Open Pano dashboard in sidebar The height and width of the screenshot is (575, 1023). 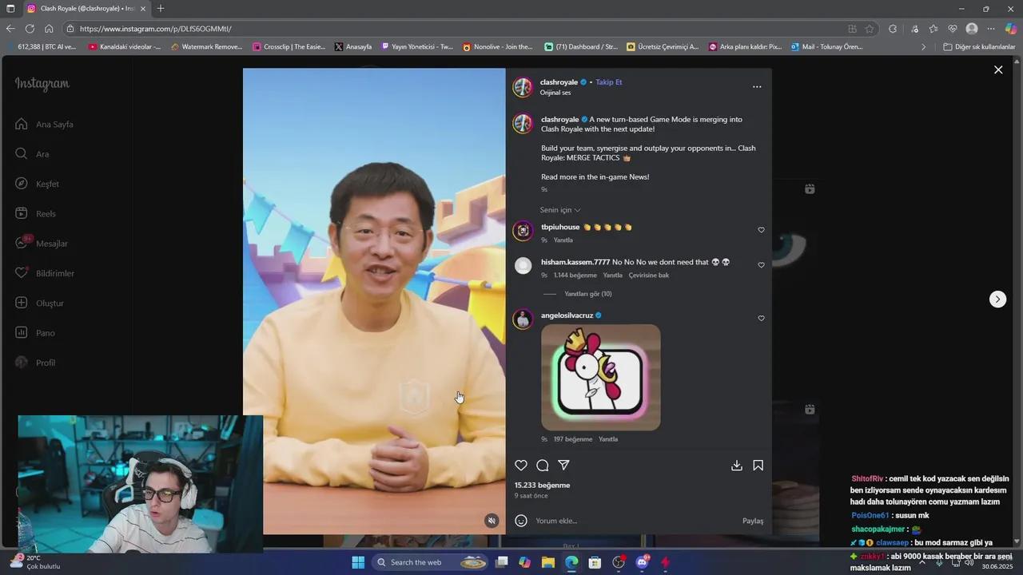[x=35, y=333]
